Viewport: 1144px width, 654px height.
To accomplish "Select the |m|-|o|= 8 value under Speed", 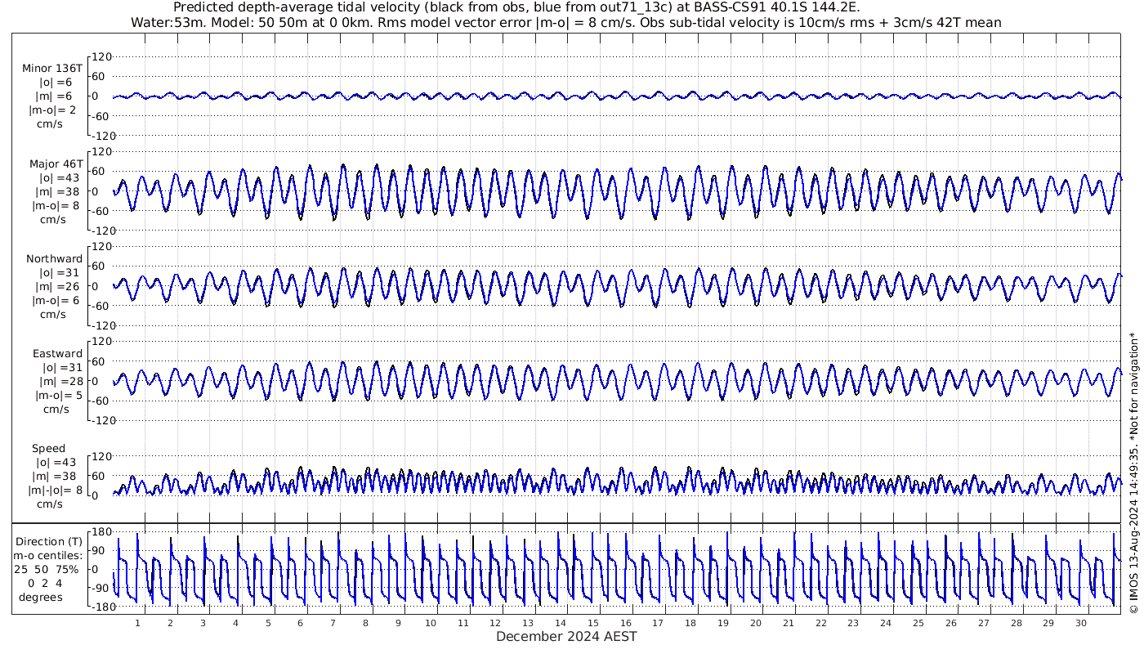I will [x=54, y=490].
